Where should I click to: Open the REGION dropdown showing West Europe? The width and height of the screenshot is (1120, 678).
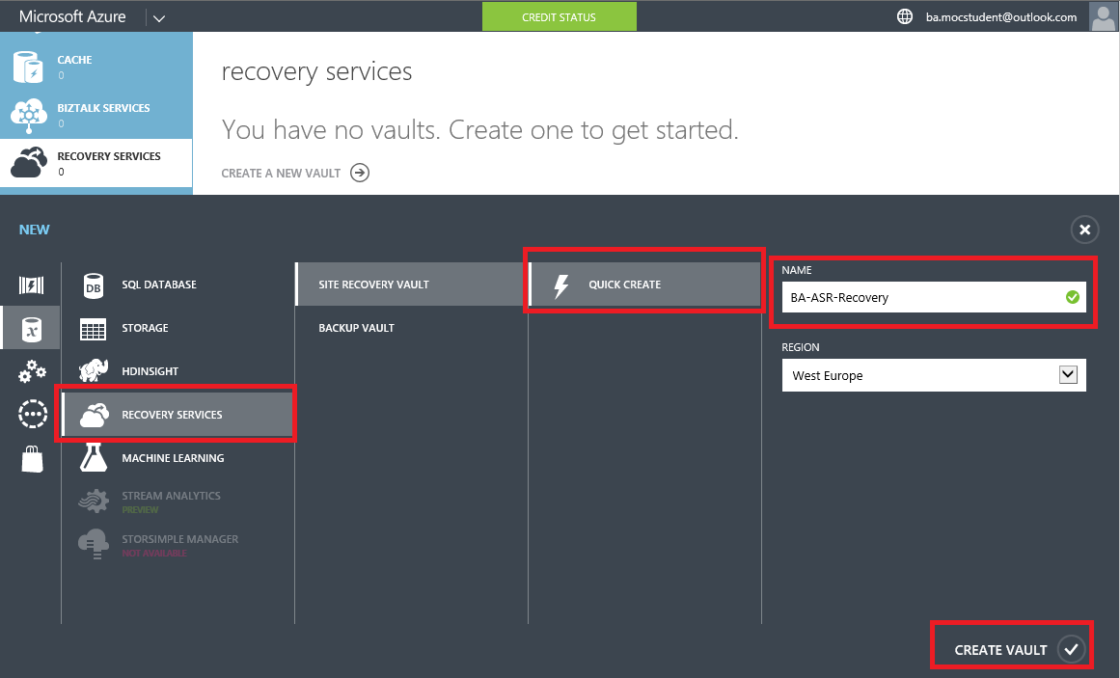[x=934, y=375]
